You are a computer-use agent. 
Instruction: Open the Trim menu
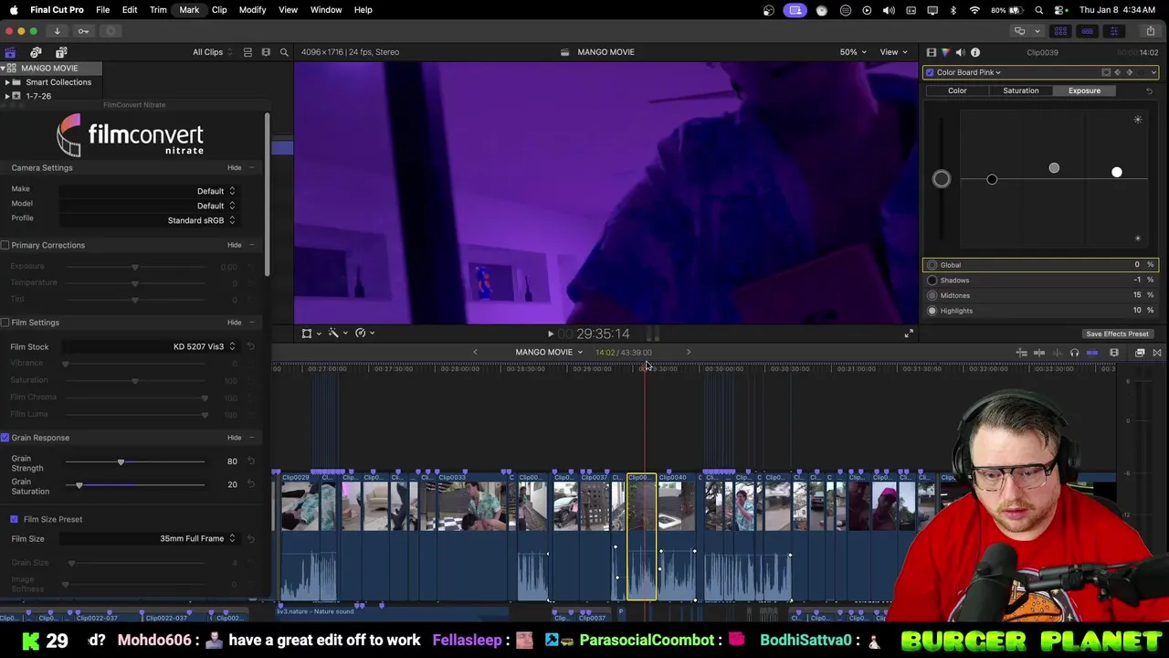pos(158,10)
